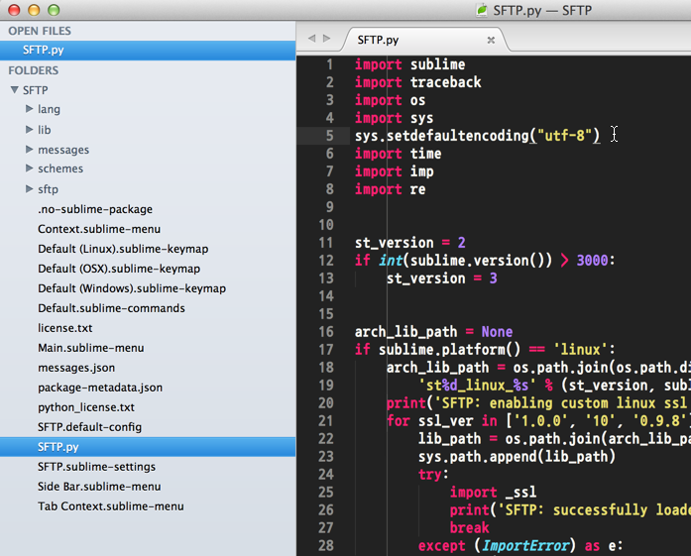Screen dimensions: 691x556
Task: Collapse the SFTP root folder
Action: tap(15, 90)
